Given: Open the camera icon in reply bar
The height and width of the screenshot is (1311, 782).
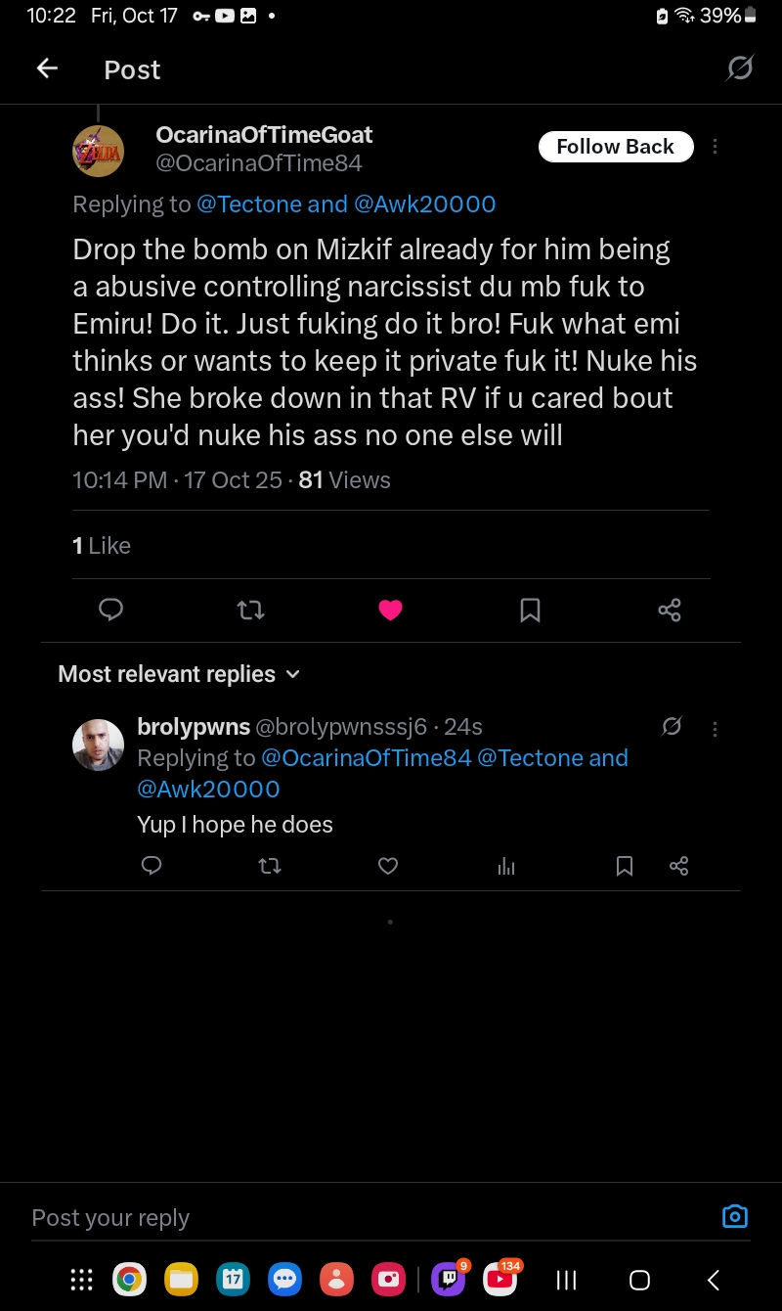Looking at the screenshot, I should point(734,1216).
